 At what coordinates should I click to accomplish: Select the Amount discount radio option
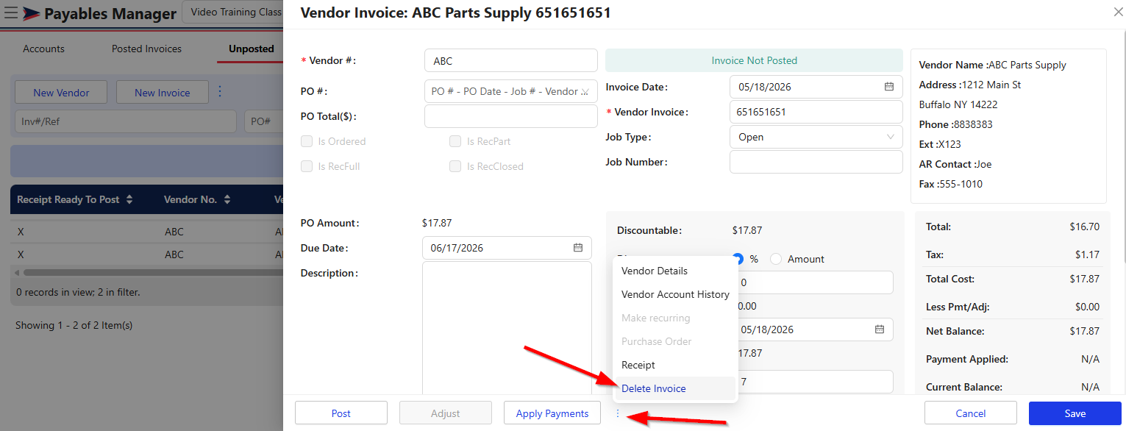point(776,259)
